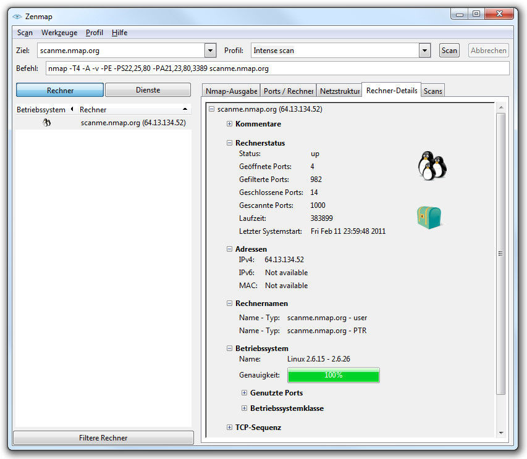This screenshot has height=459, width=527.
Task: Click the details pane vertical scrollbar thumb
Action: point(501,254)
